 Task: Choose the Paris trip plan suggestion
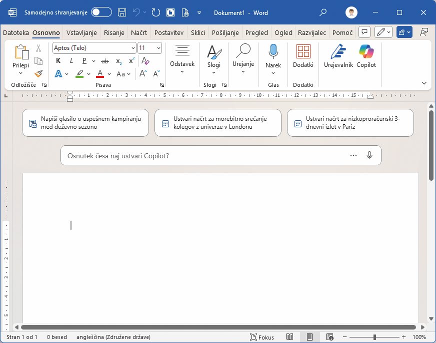(x=350, y=123)
